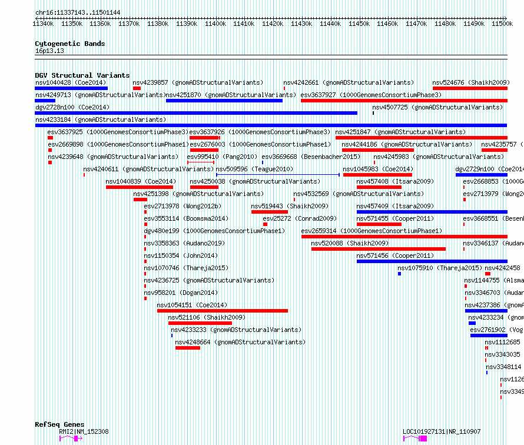Click the blue bar under dgv2728n100
Image resolution: width=524 pixels, height=445 pixels.
click(x=196, y=113)
